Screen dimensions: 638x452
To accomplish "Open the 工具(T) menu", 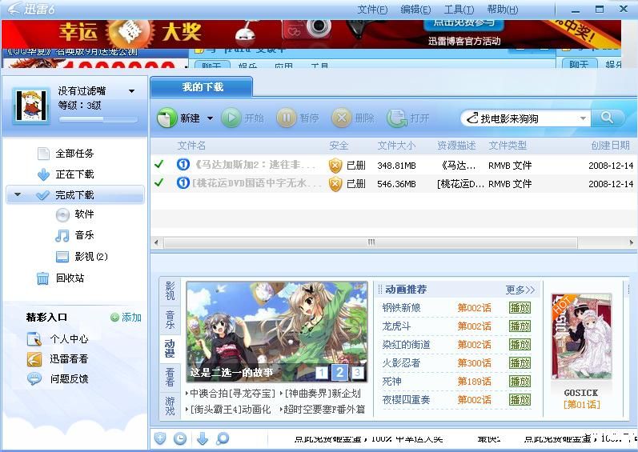I will click(459, 10).
